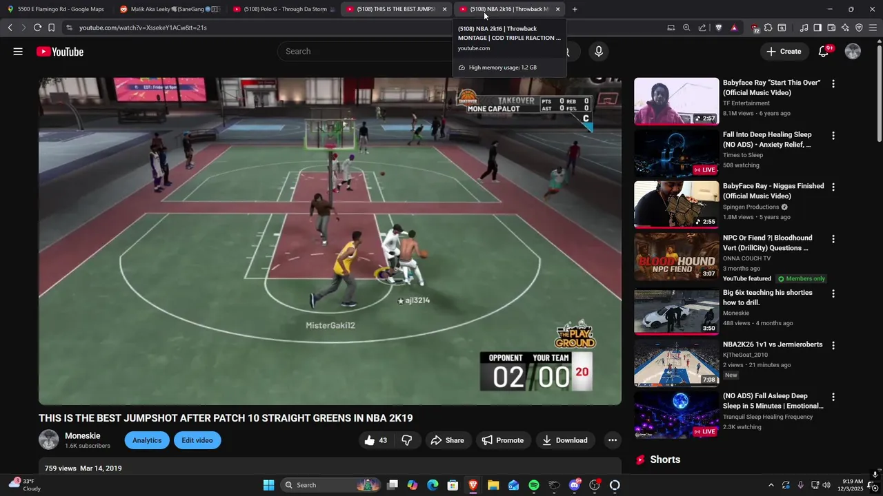The width and height of the screenshot is (883, 496).
Task: Download the video
Action: click(564, 440)
